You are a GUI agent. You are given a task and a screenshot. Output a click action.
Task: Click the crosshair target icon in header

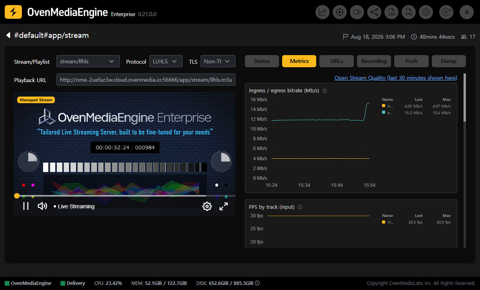point(340,12)
